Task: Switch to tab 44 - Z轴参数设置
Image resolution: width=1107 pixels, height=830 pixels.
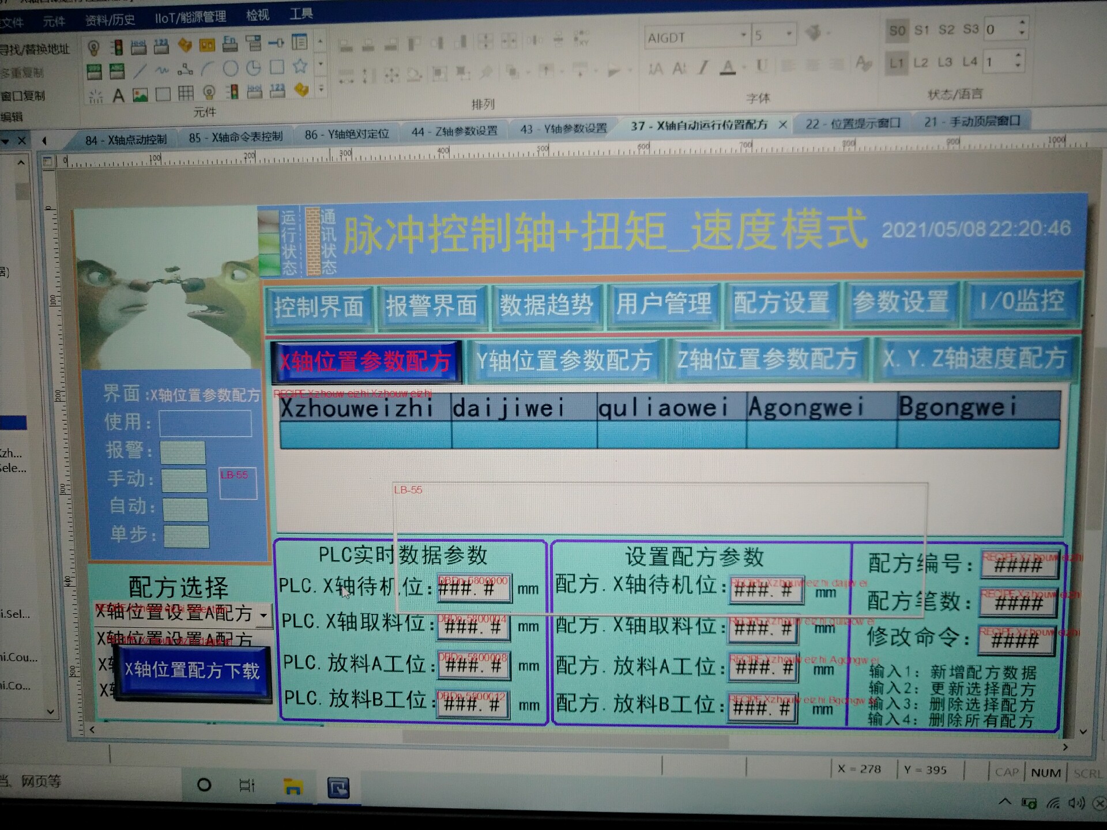Action: pyautogui.click(x=454, y=131)
